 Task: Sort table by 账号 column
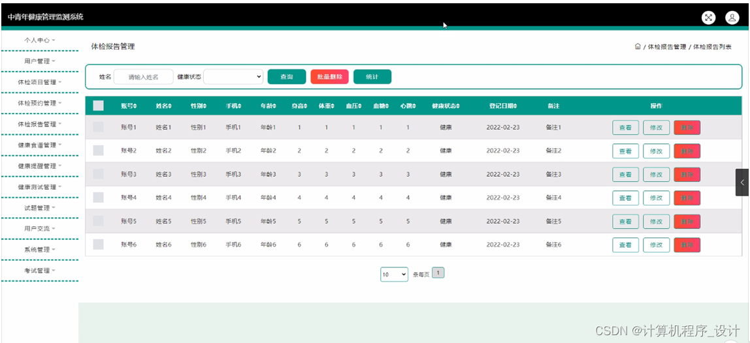coord(129,106)
